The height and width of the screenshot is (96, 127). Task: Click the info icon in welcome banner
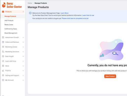(30, 13)
